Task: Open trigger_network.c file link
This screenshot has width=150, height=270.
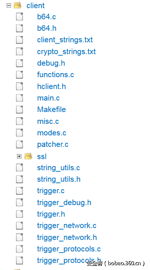Action: (x=67, y=226)
